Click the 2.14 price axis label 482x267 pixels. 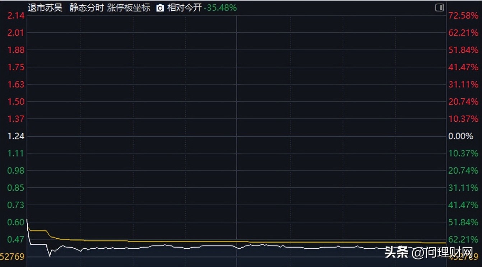pos(16,15)
